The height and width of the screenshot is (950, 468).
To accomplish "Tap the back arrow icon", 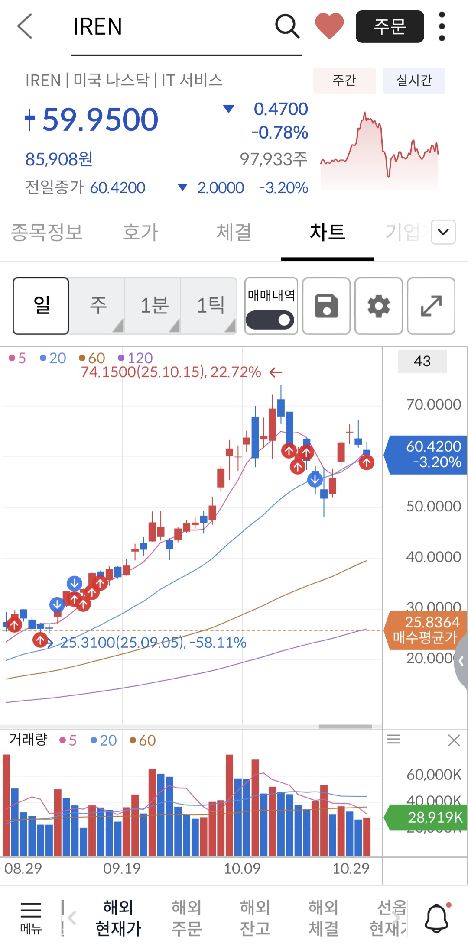I will point(25,26).
